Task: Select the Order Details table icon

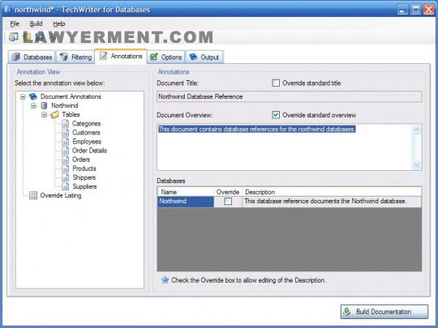Action: [x=65, y=151]
